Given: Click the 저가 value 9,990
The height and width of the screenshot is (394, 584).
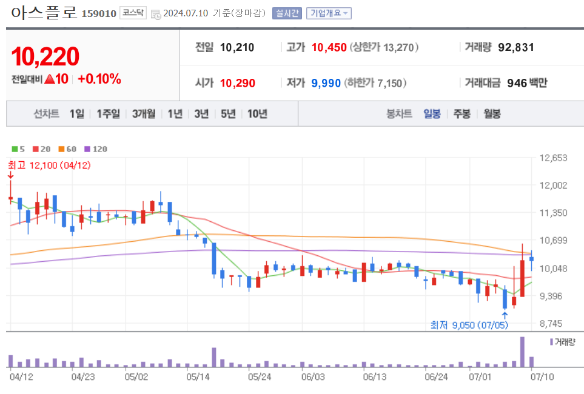Looking at the screenshot, I should 326,82.
